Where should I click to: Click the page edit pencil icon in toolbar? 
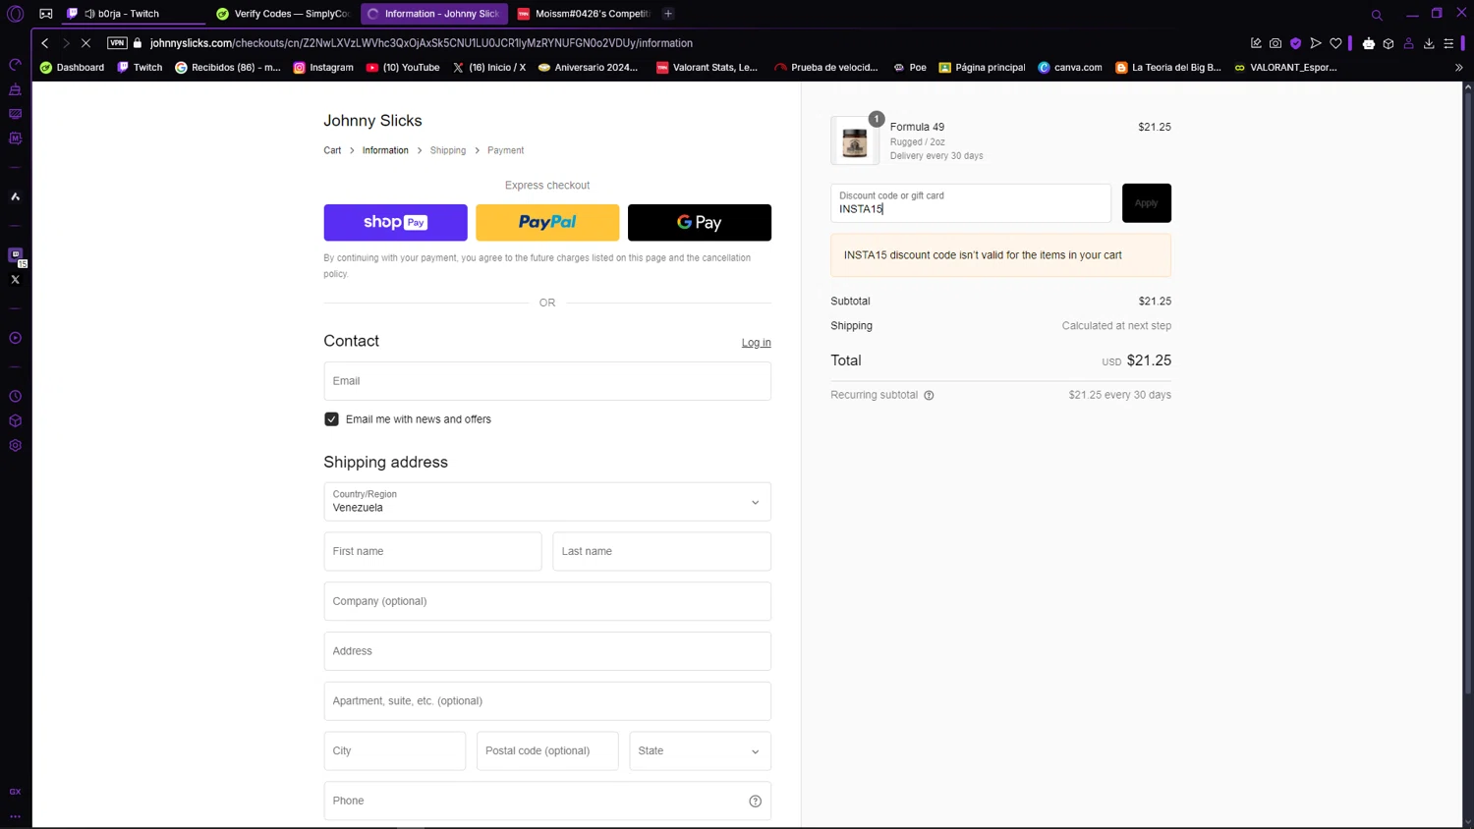pos(1256,43)
